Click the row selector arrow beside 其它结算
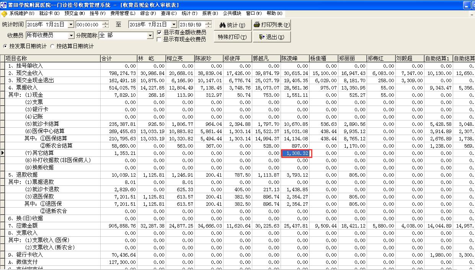The width and height of the screenshot is (475, 270). pyautogui.click(x=2, y=153)
